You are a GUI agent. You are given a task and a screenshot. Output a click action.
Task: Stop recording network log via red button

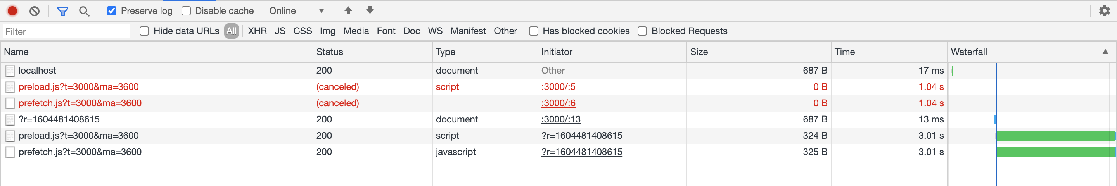click(12, 11)
